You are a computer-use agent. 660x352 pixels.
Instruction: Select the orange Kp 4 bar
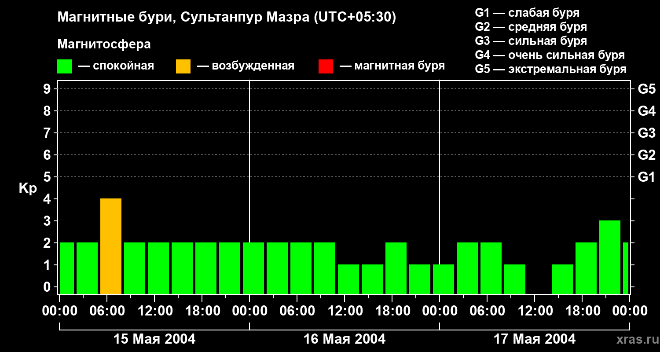tap(111, 246)
